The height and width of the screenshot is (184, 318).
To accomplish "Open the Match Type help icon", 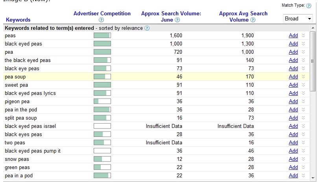I will coord(309,5).
